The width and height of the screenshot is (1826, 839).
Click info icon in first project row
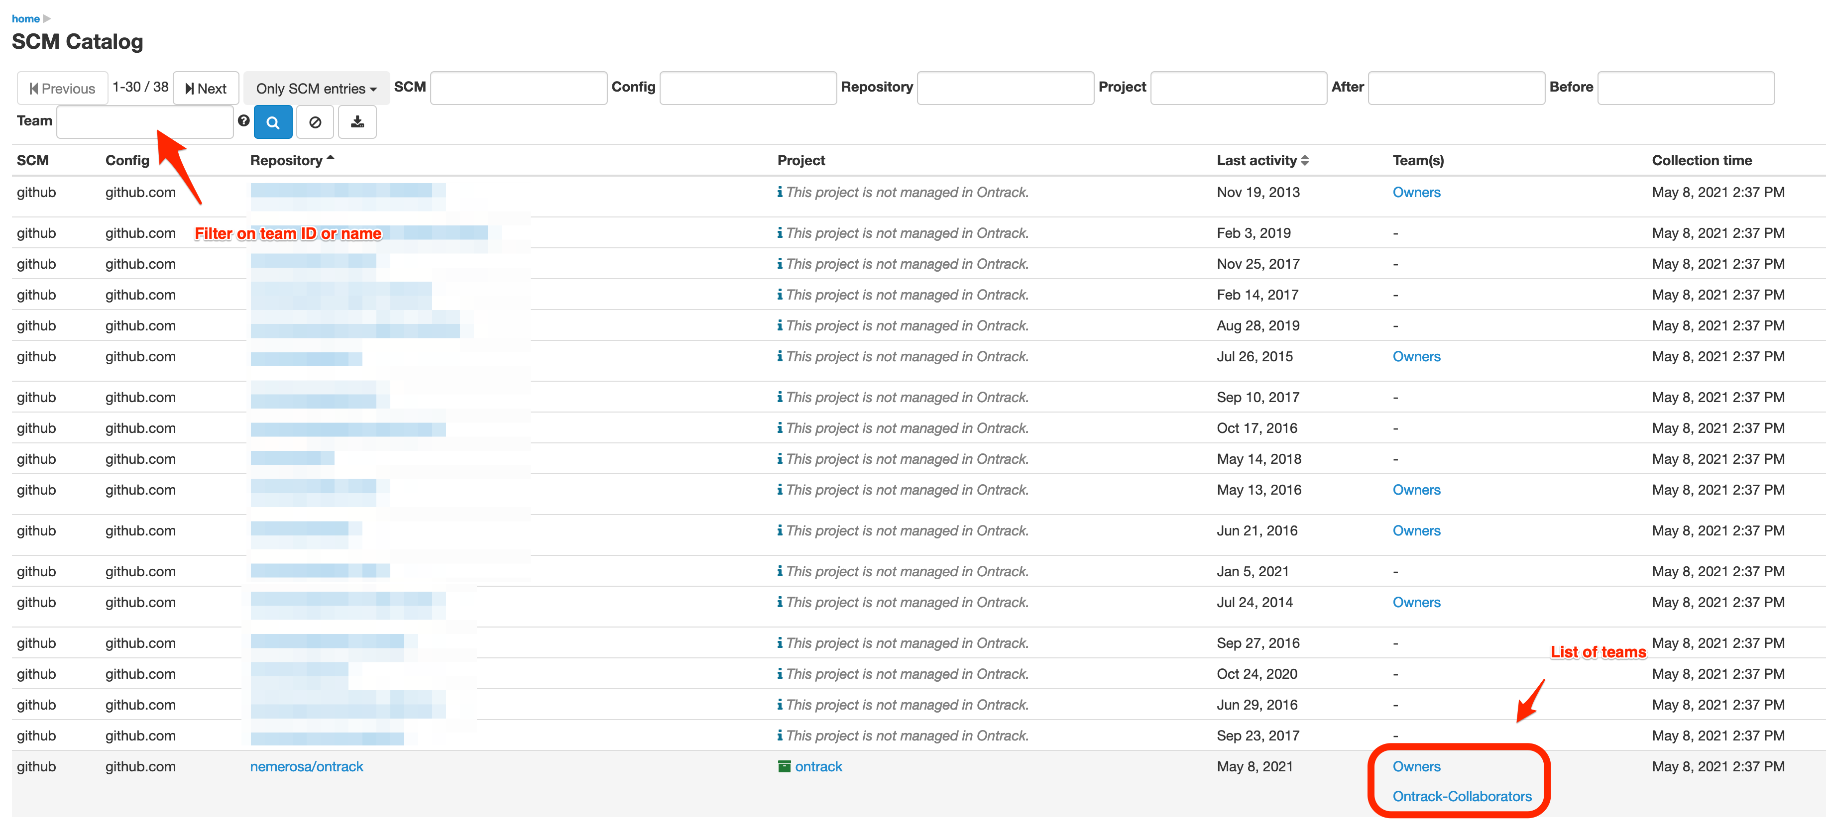780,192
